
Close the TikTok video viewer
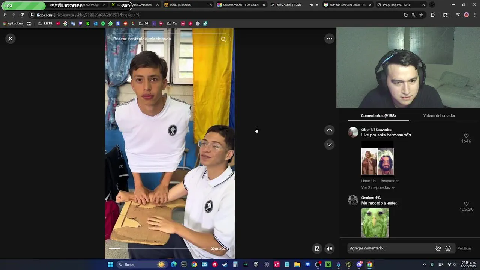[10, 39]
